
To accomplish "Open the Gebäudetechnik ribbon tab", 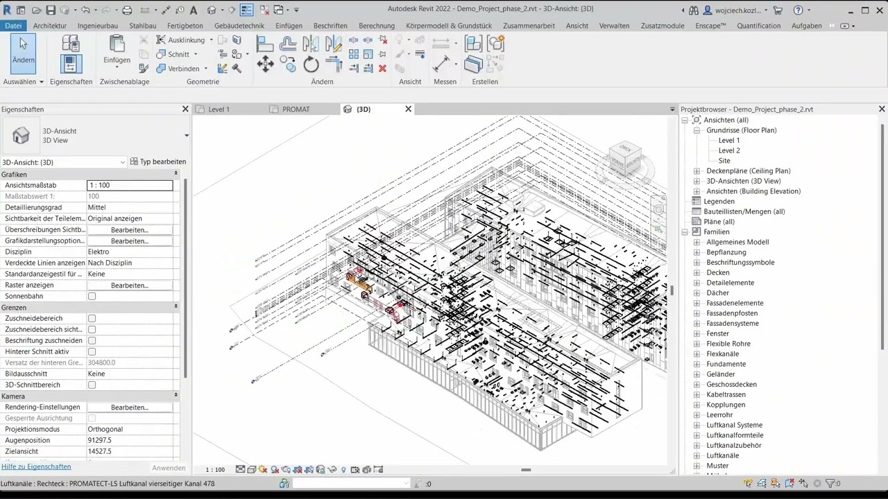I will point(239,26).
